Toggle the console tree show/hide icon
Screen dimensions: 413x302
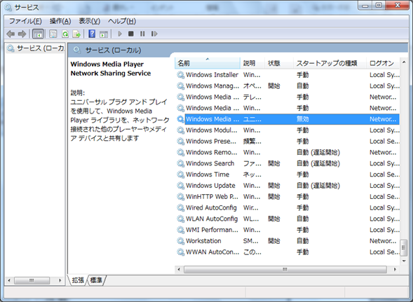(38, 34)
